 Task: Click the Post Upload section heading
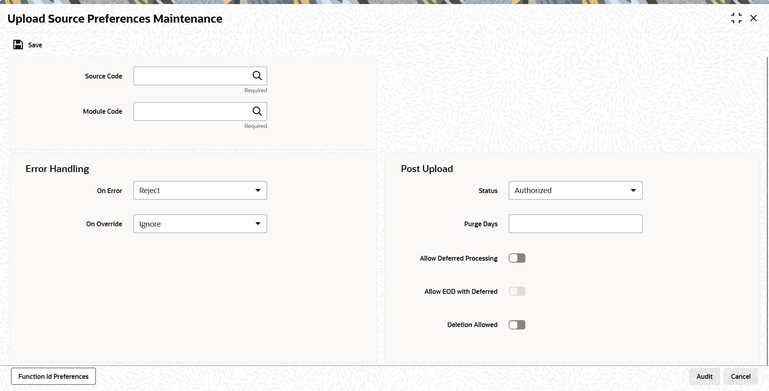[427, 169]
